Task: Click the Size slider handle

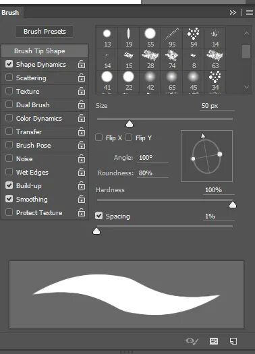Action: (130, 123)
